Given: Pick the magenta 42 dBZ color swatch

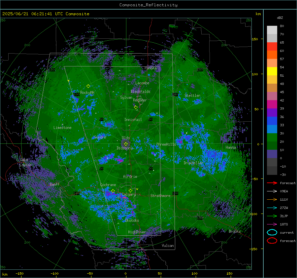Looking at the screenshot, I should tap(272, 104).
